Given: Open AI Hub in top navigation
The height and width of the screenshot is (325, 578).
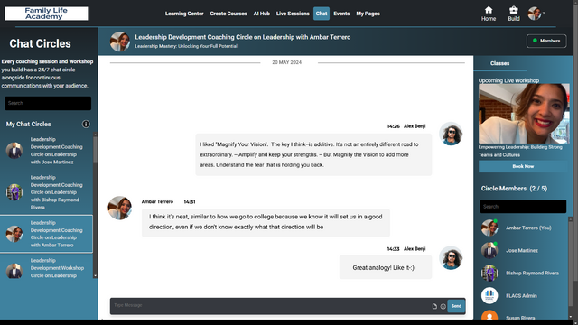Looking at the screenshot, I should [x=262, y=14].
